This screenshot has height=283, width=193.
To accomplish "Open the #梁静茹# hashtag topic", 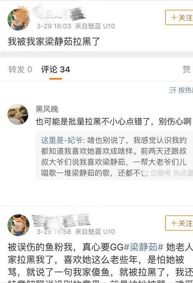I will coord(144,247).
